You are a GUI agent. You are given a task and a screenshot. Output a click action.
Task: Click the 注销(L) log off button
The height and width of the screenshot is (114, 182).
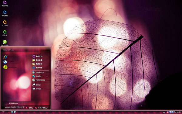tap(30, 108)
